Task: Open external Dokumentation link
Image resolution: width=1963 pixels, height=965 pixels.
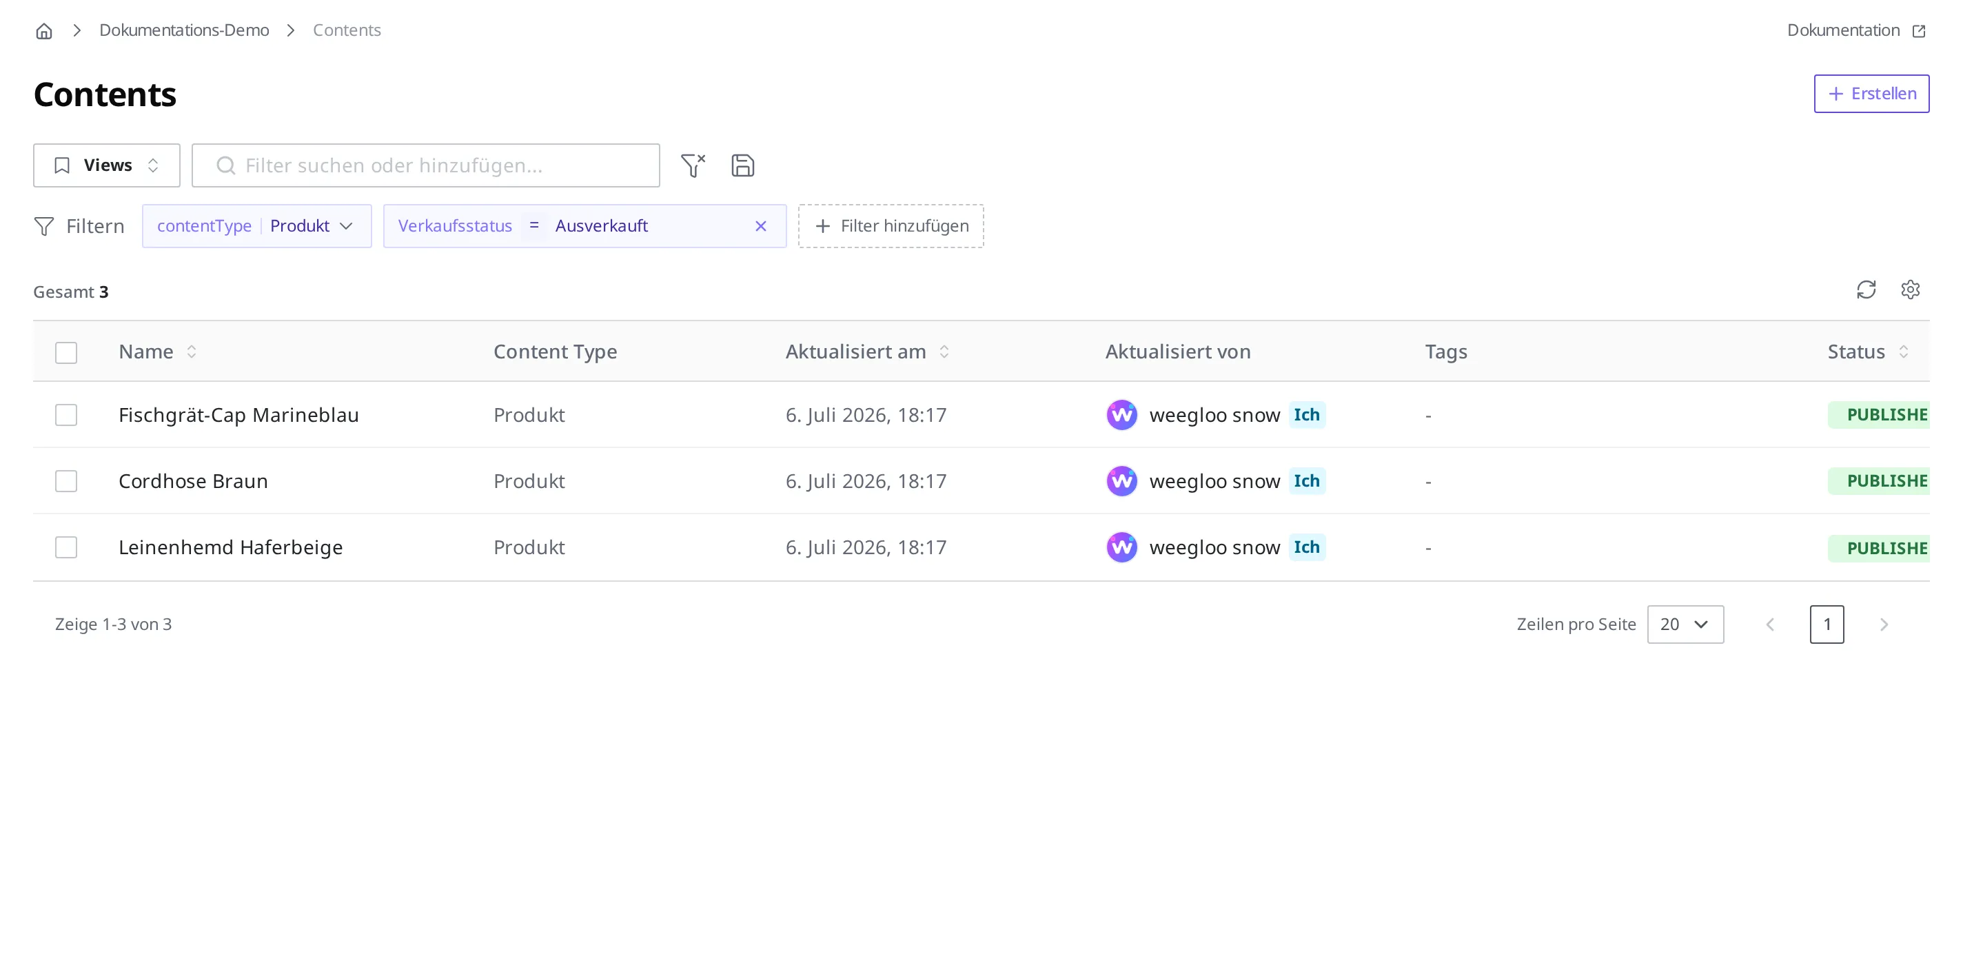Action: (1856, 30)
